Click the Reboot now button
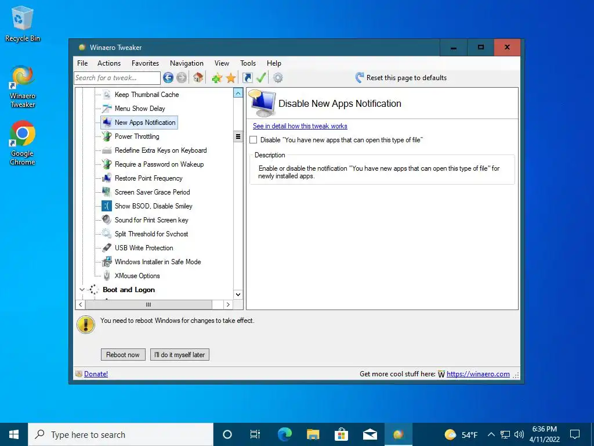Image resolution: width=594 pixels, height=446 pixels. [123, 355]
